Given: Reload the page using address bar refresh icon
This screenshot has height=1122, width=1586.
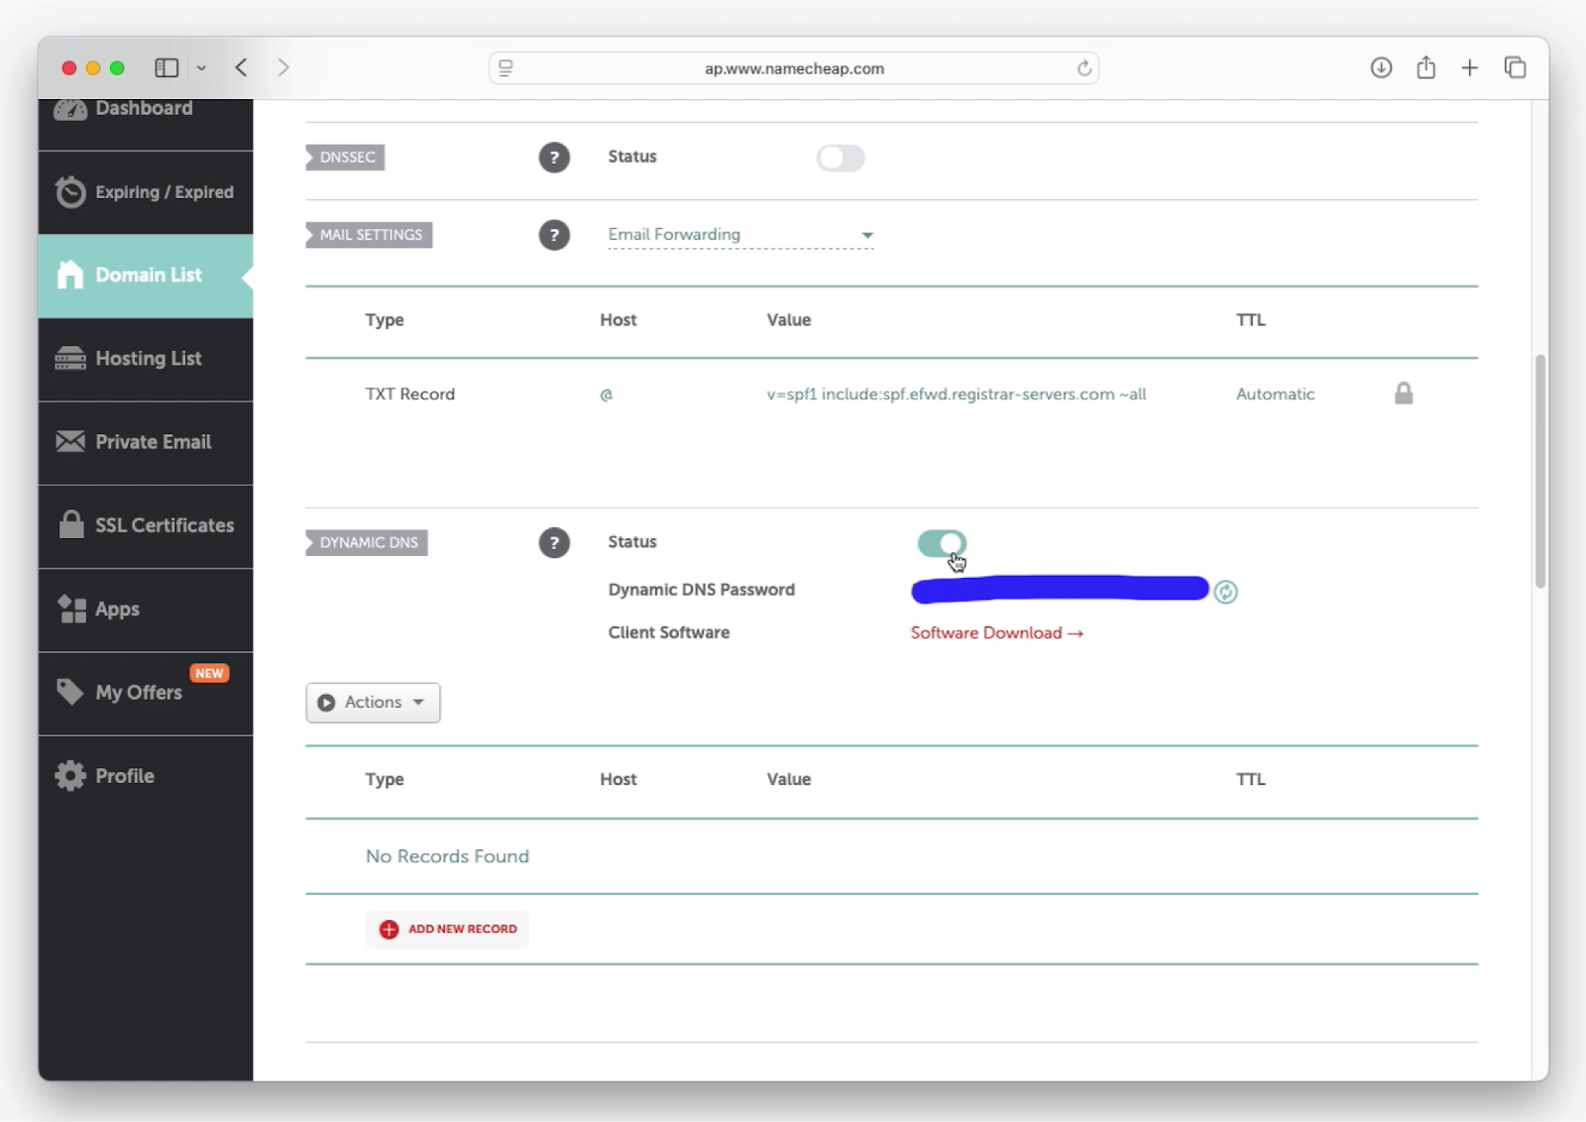Looking at the screenshot, I should (x=1083, y=68).
